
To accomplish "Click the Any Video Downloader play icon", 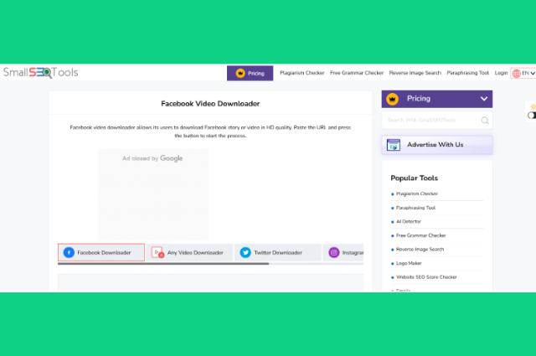I will (x=157, y=252).
